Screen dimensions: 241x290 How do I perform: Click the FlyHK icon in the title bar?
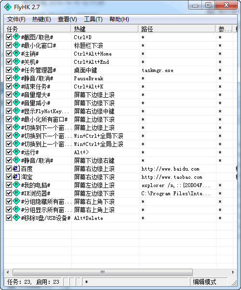tap(8, 7)
